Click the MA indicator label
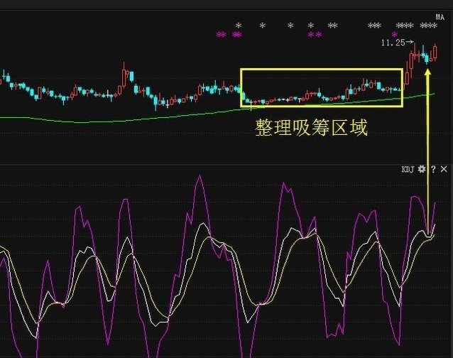Viewport: 453px width, 358px height. pyautogui.click(x=440, y=16)
